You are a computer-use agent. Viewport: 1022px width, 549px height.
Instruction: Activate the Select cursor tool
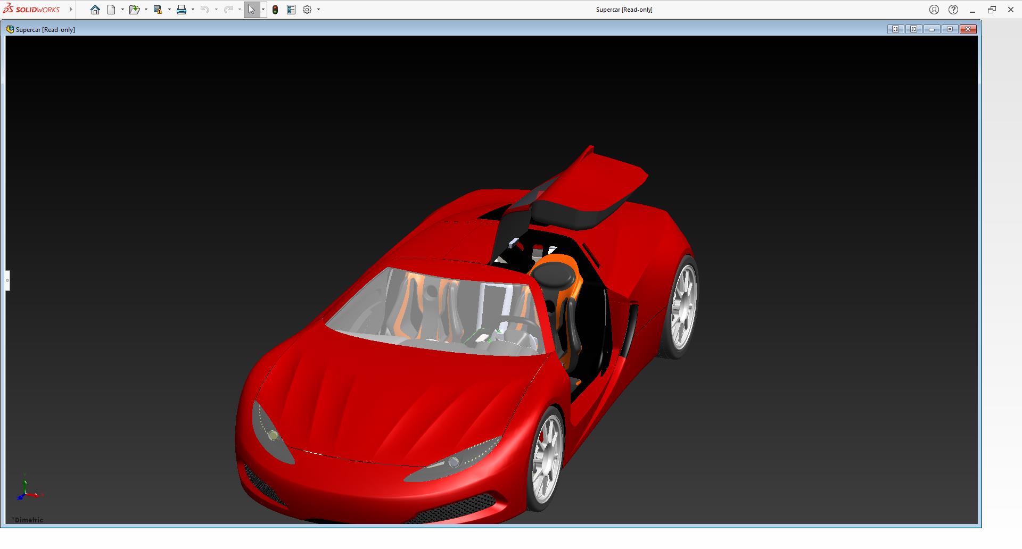pos(251,10)
